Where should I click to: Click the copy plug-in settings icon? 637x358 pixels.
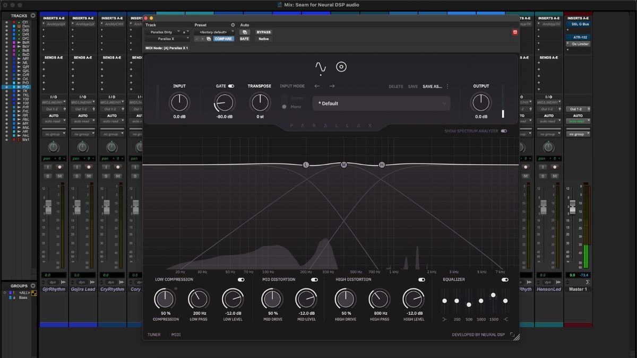pyautogui.click(x=208, y=39)
